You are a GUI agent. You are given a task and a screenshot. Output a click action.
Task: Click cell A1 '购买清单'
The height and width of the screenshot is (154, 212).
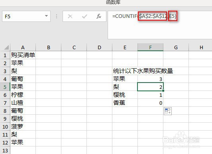pyautogui.click(x=23, y=55)
